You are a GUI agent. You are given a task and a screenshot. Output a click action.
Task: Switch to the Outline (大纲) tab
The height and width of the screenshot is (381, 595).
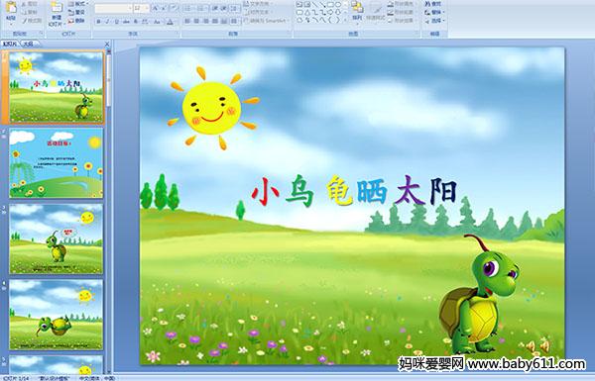pos(29,44)
